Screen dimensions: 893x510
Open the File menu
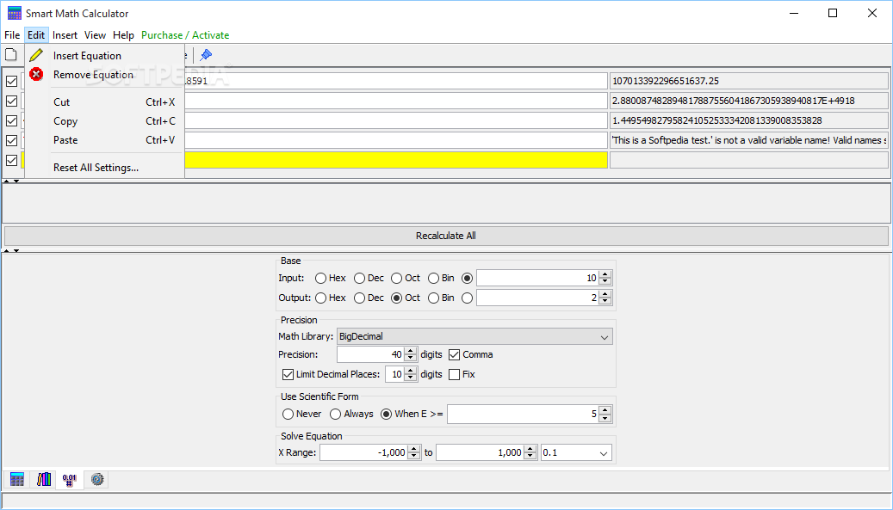(12, 35)
